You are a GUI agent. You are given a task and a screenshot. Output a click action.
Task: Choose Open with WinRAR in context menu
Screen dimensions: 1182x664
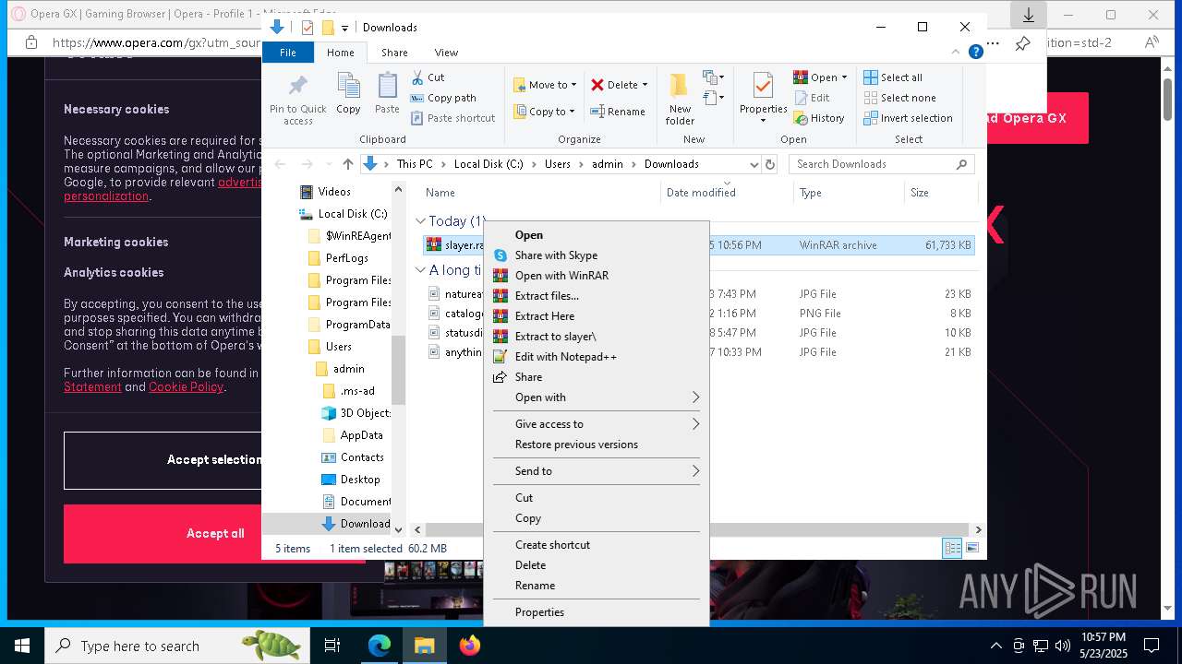(x=597, y=276)
